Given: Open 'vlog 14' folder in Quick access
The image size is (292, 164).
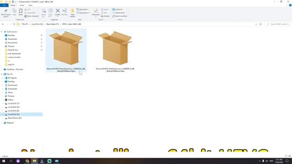Looking at the screenshot, I should coord(11,65).
